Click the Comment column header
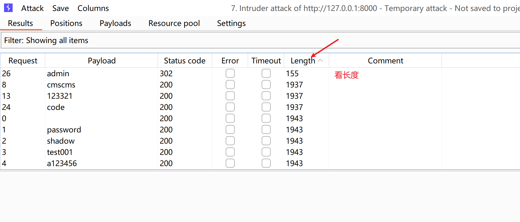This screenshot has width=520, height=222. pyautogui.click(x=385, y=61)
